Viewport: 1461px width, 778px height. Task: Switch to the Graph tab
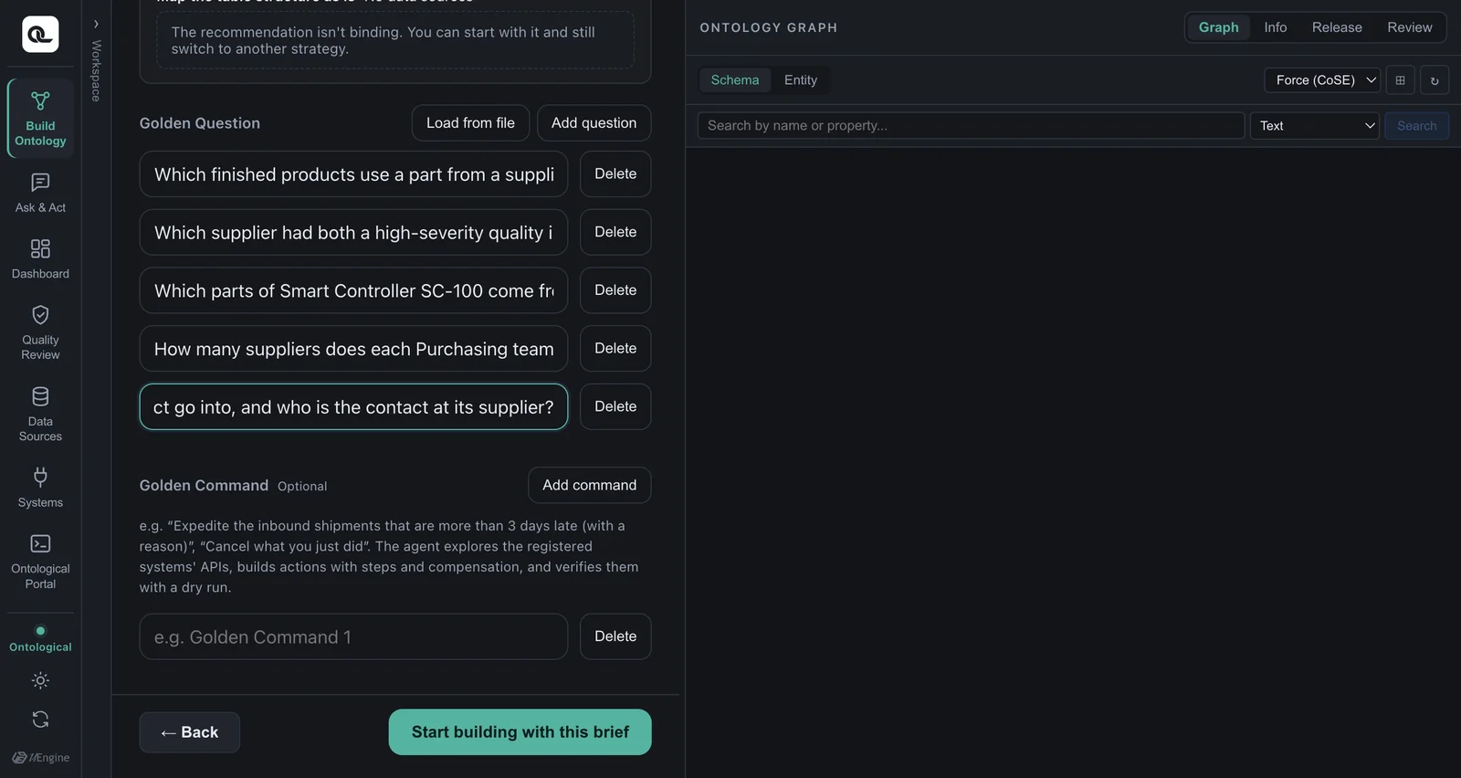[1218, 27]
